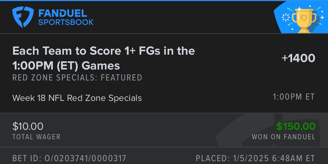Image resolution: width=328 pixels, height=164 pixels.
Task: Tap the gold trophy icon
Action: [304, 20]
